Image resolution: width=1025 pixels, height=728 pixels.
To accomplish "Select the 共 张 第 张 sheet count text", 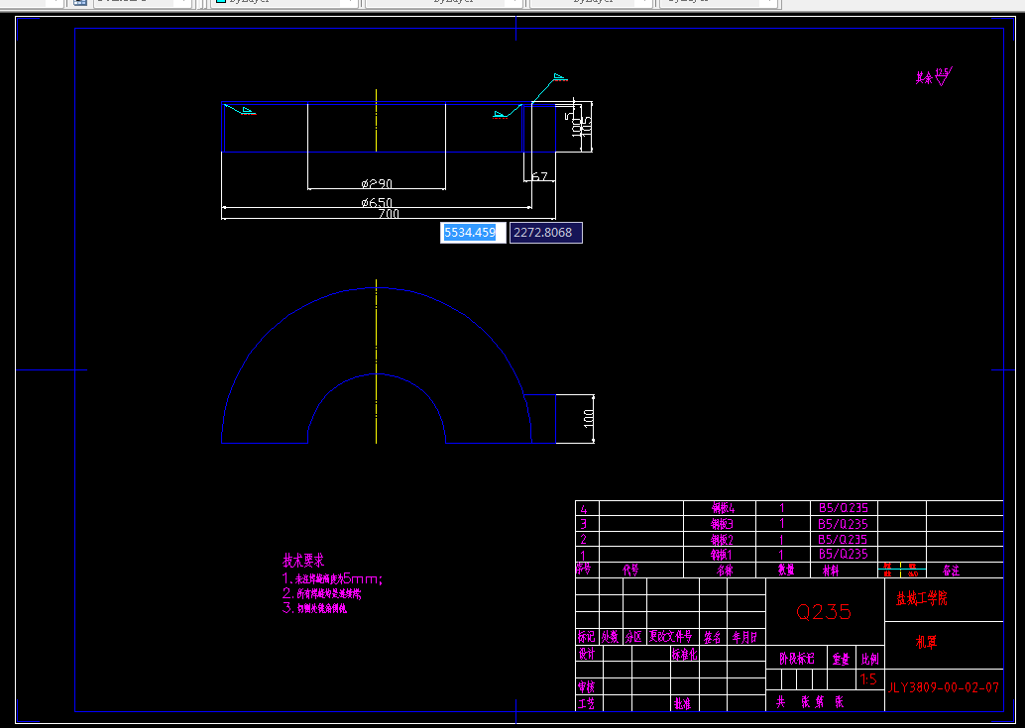I will tap(810, 702).
